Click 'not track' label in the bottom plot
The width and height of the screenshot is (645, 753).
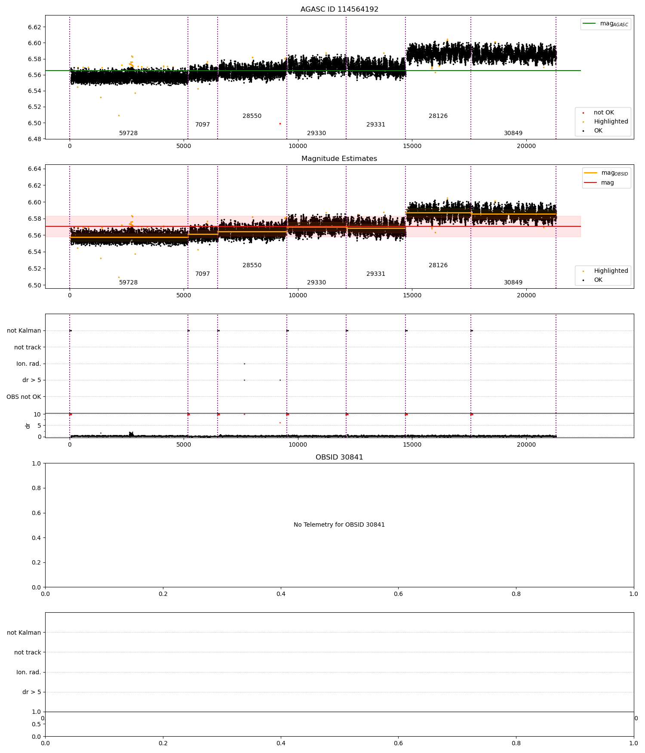pos(28,652)
